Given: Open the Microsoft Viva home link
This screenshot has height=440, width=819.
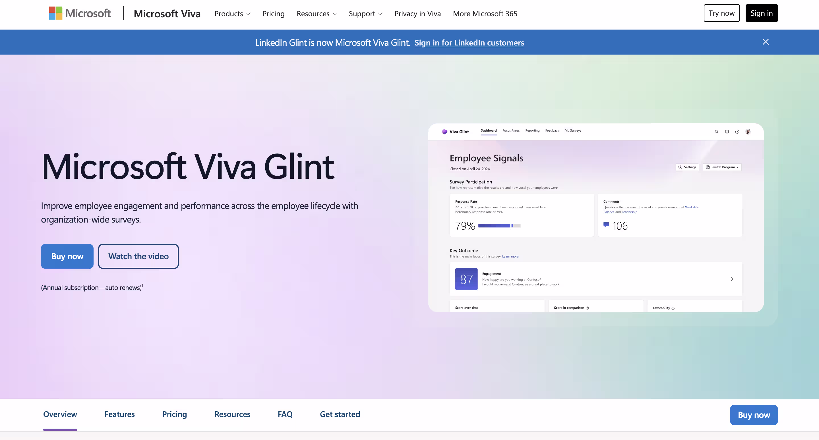Looking at the screenshot, I should [x=167, y=13].
